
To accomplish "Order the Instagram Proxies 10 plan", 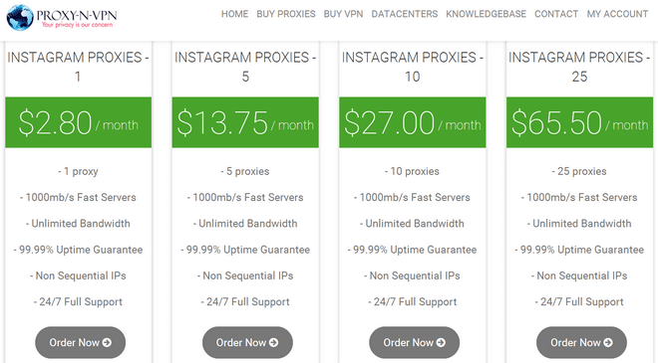I will point(414,342).
